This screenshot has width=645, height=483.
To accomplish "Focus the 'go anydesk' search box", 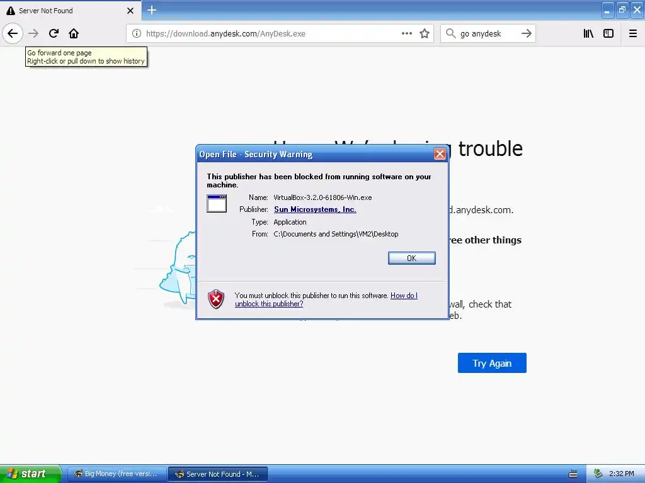I will tap(488, 34).
